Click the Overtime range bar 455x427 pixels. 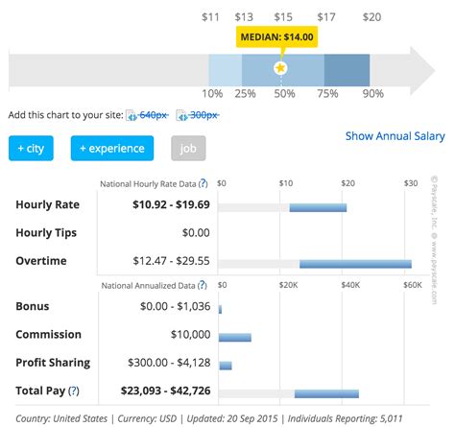355,264
